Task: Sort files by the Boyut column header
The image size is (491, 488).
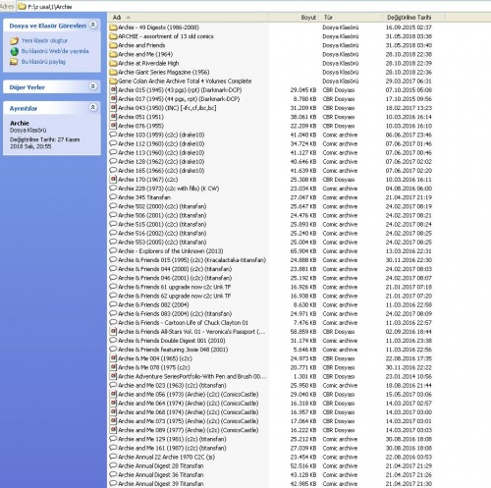Action: [x=294, y=18]
